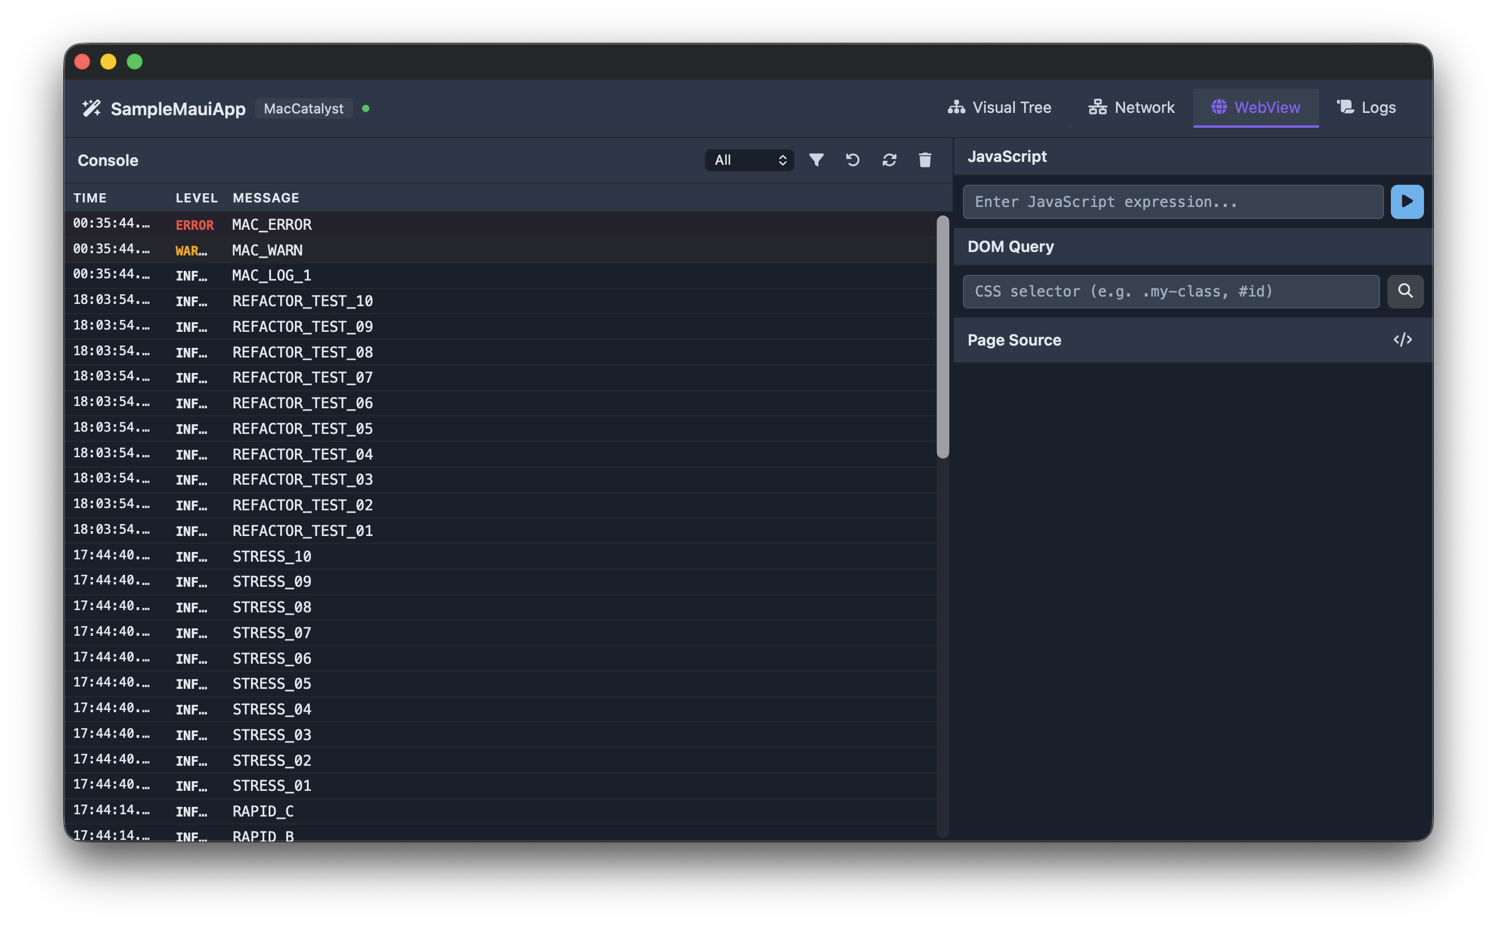Image resolution: width=1497 pixels, height=926 pixels.
Task: Click the green connection status dot
Action: (x=366, y=108)
